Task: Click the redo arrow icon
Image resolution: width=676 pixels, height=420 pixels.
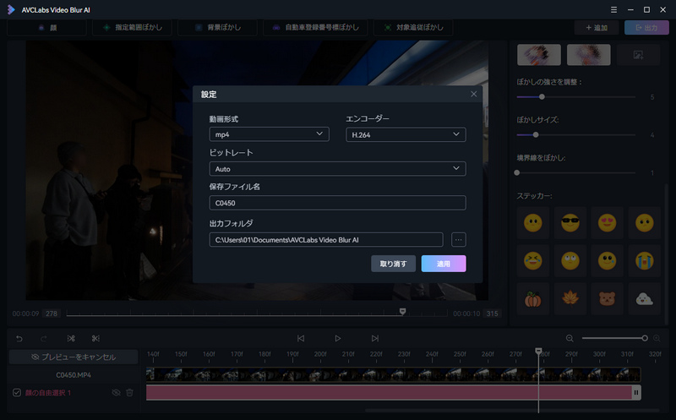Action: pos(44,339)
